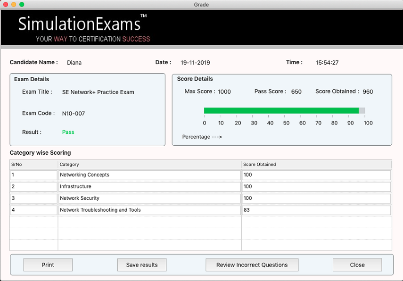Image resolution: width=403 pixels, height=281 pixels.
Task: Select the Networking Concepts category cell
Action: (149, 175)
